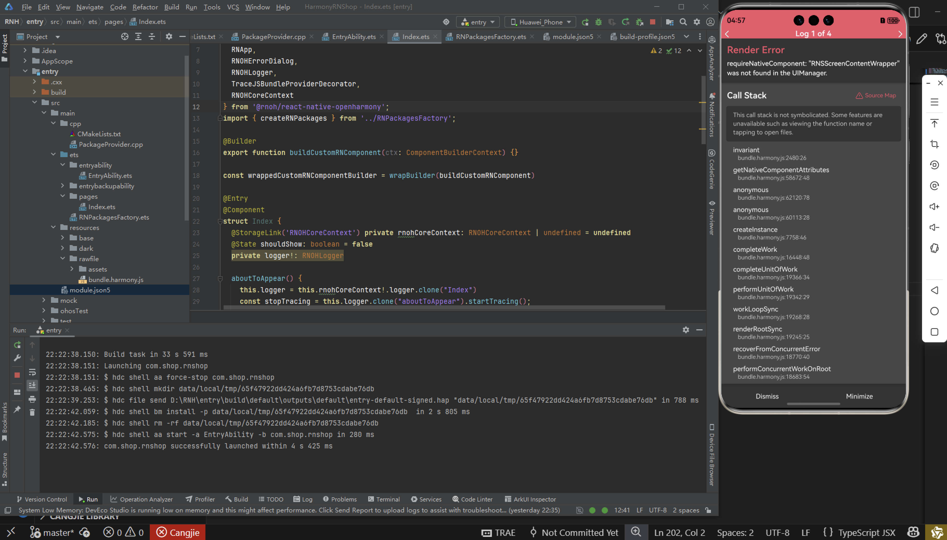Click the trash Clear All console icon
947x540 pixels.
(x=32, y=413)
